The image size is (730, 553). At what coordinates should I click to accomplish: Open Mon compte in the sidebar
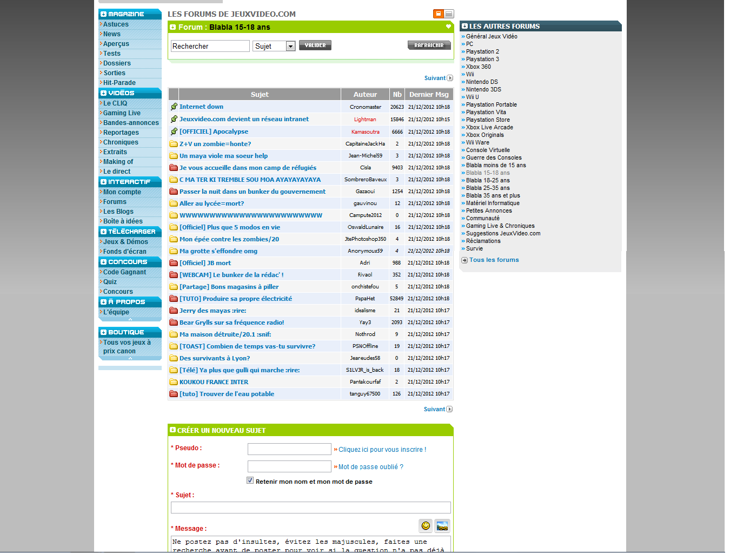tap(122, 192)
